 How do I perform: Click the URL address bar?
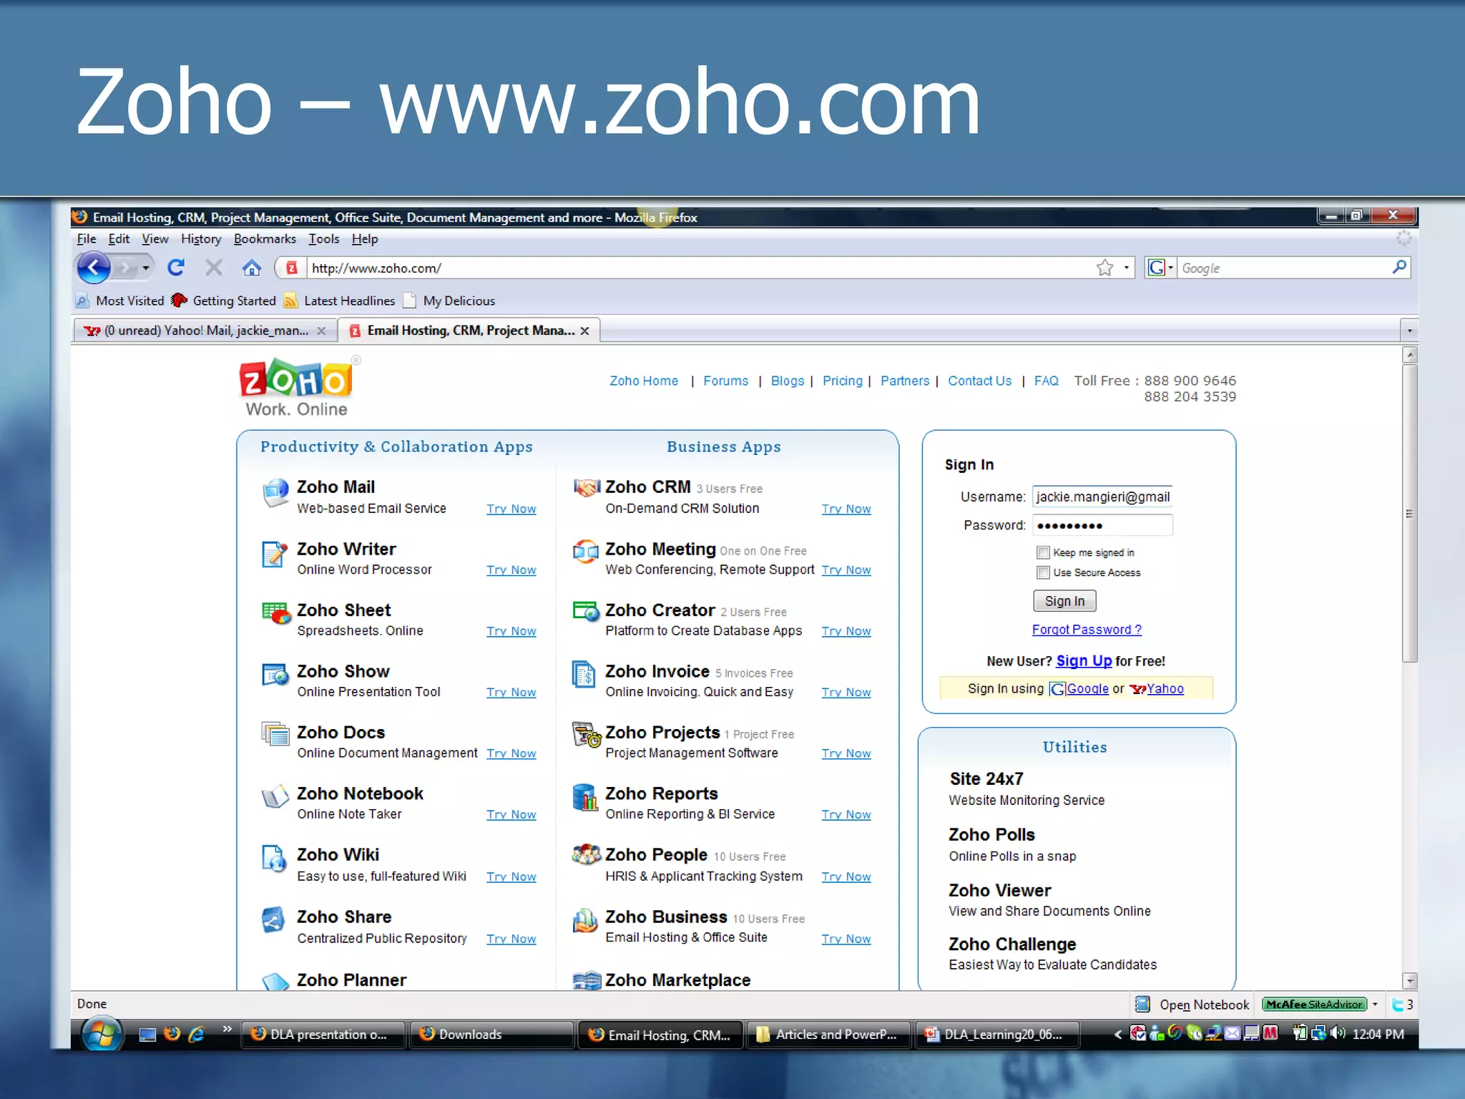[x=701, y=268]
